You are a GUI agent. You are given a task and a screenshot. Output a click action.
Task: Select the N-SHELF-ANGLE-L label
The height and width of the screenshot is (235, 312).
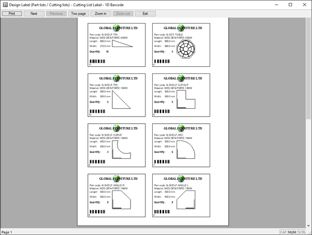click(x=181, y=196)
